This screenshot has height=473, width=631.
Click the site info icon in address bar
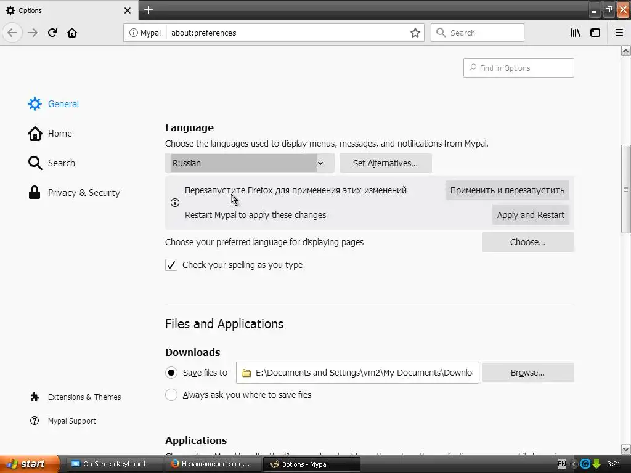tap(133, 33)
